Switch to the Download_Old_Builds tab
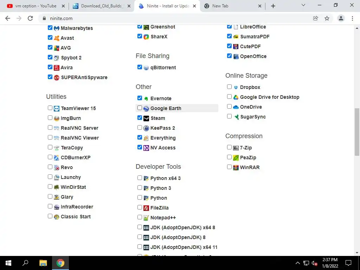 101,6
